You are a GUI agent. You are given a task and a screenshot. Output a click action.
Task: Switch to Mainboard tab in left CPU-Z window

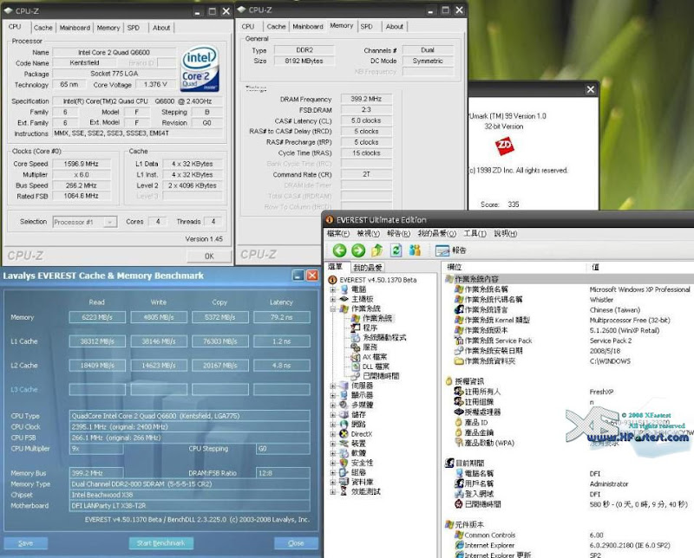pos(75,28)
